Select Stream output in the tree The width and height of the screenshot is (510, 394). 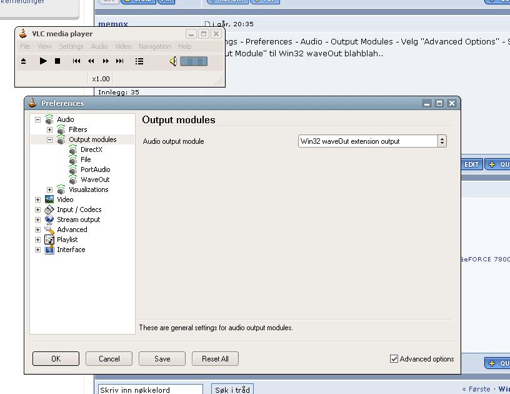pos(78,220)
